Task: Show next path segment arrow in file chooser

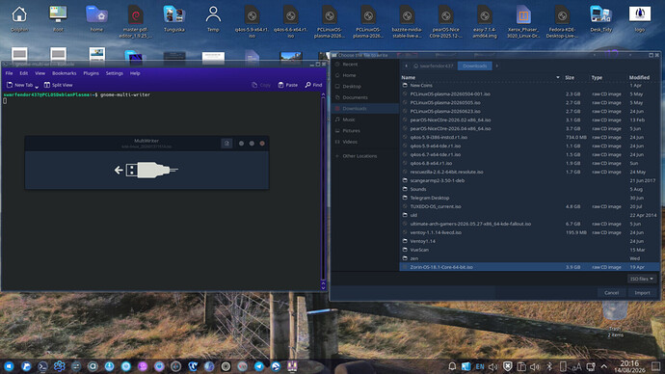Action: pyautogui.click(x=496, y=66)
